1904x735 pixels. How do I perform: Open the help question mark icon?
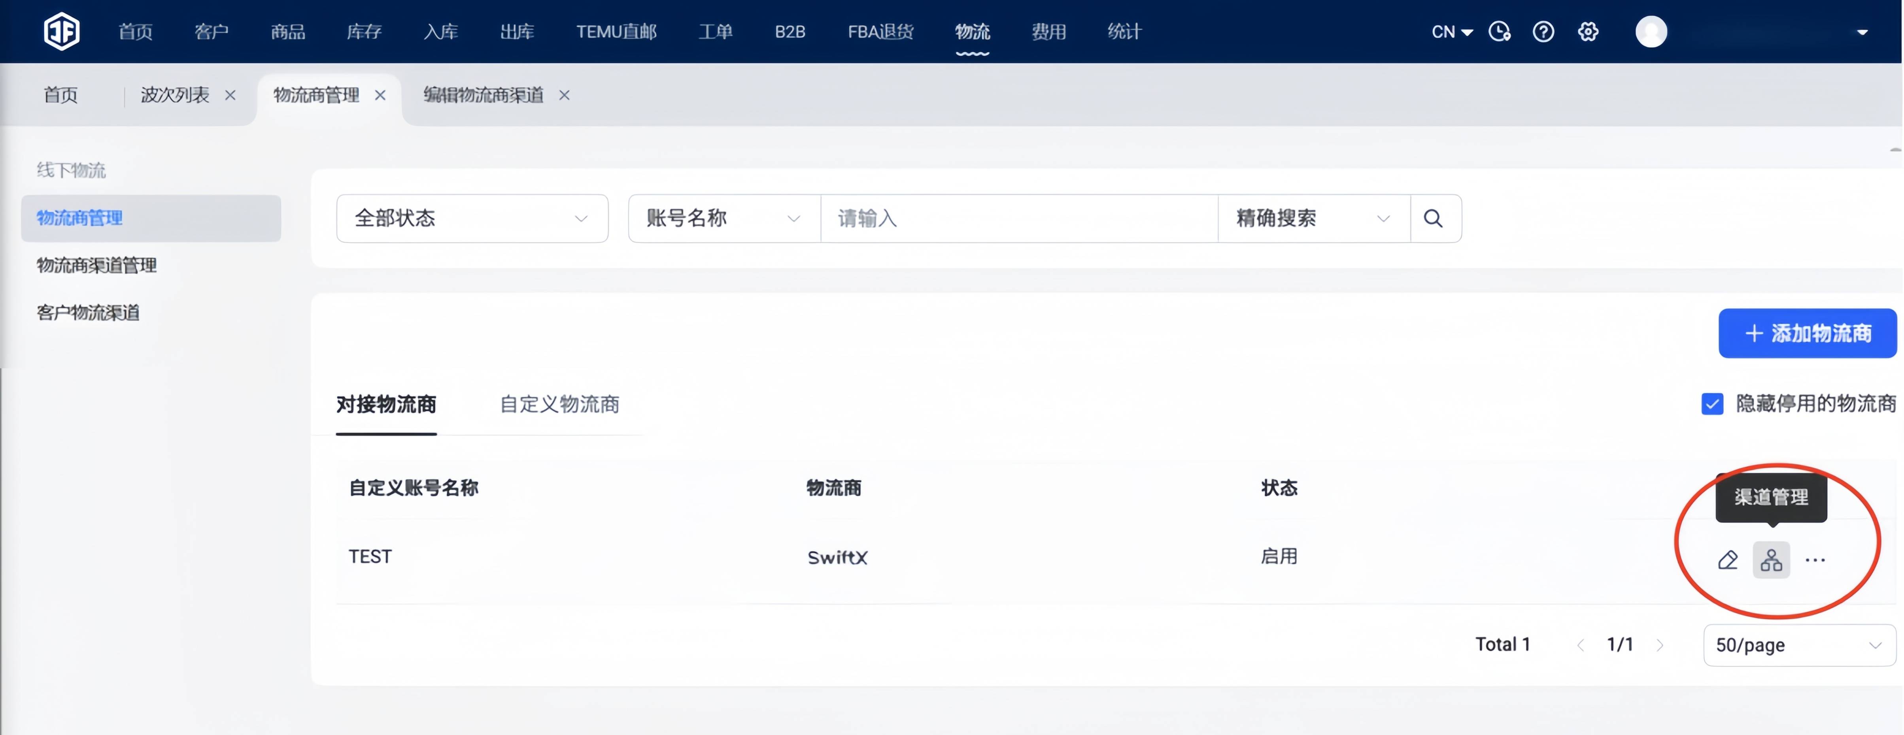(1543, 32)
